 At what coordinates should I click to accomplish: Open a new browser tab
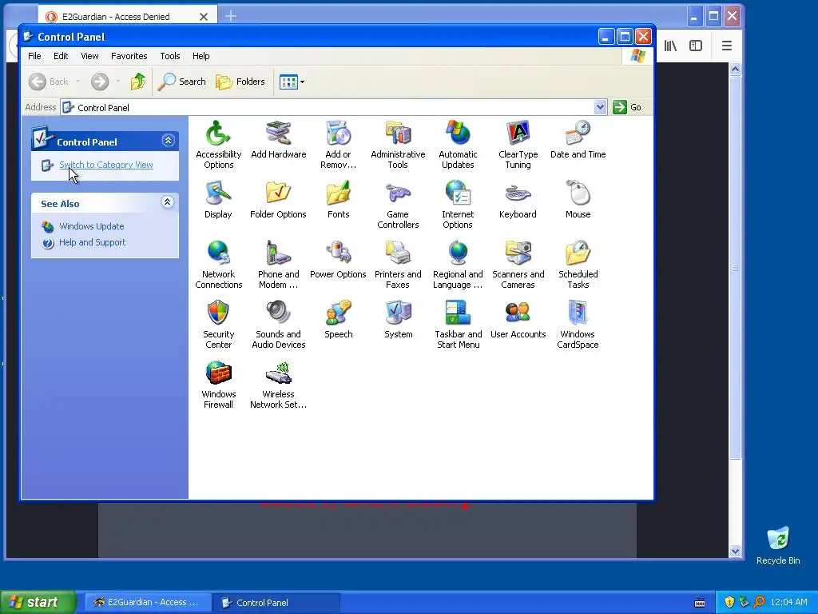point(231,17)
